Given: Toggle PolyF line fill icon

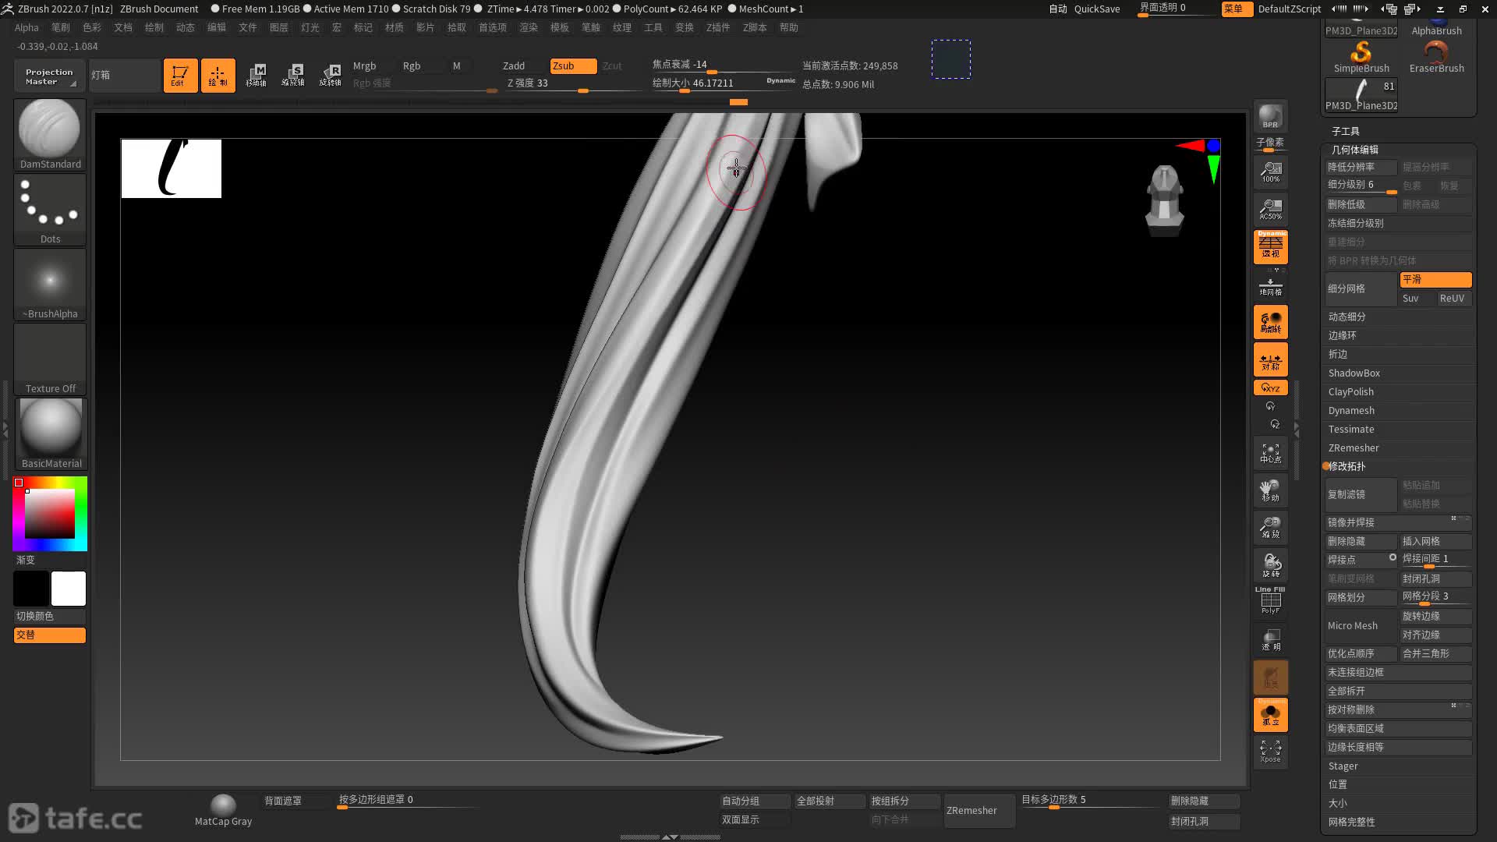Looking at the screenshot, I should pyautogui.click(x=1270, y=600).
